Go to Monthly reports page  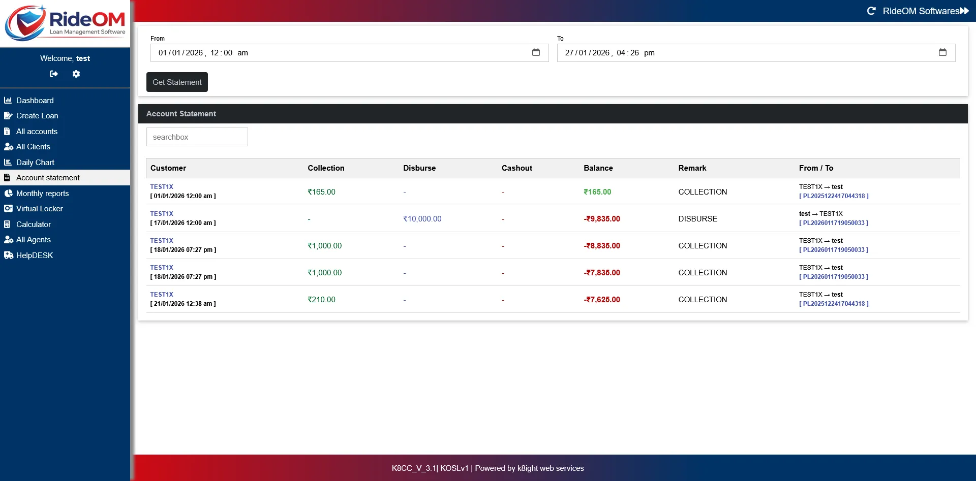click(42, 194)
